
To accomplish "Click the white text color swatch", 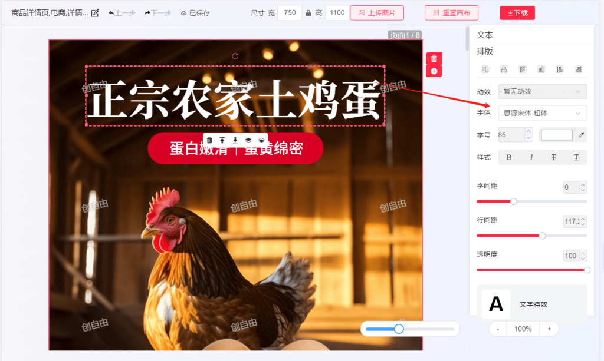I will (557, 135).
